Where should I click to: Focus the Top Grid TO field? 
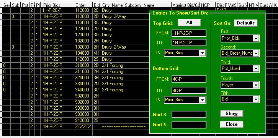point(189,43)
